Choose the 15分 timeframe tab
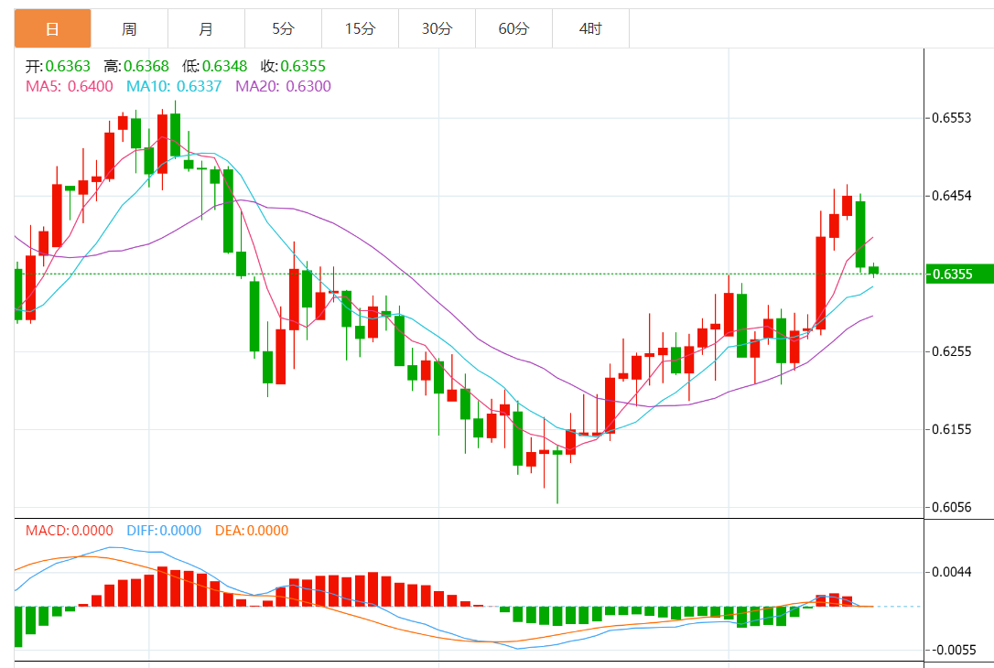The image size is (994, 668). point(360,29)
